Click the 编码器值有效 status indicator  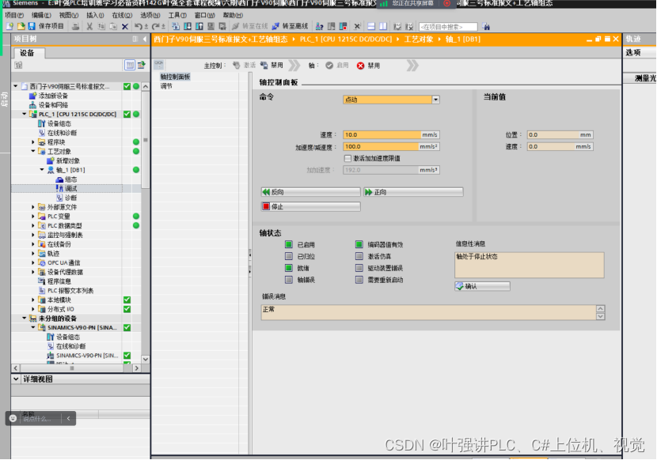click(359, 244)
